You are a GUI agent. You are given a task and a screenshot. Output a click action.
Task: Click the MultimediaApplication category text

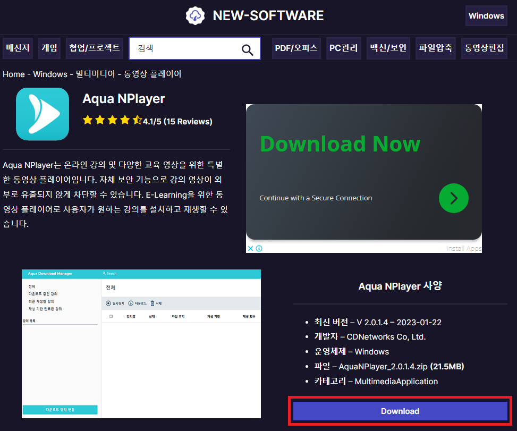point(396,382)
